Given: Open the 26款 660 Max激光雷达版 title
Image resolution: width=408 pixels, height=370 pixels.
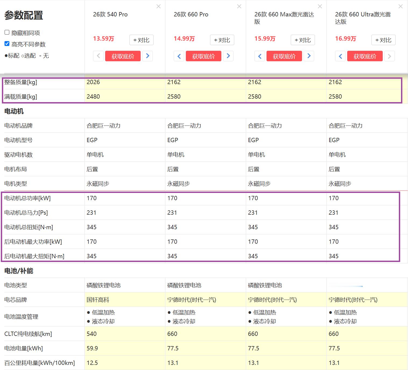Looking at the screenshot, I should [x=284, y=18].
